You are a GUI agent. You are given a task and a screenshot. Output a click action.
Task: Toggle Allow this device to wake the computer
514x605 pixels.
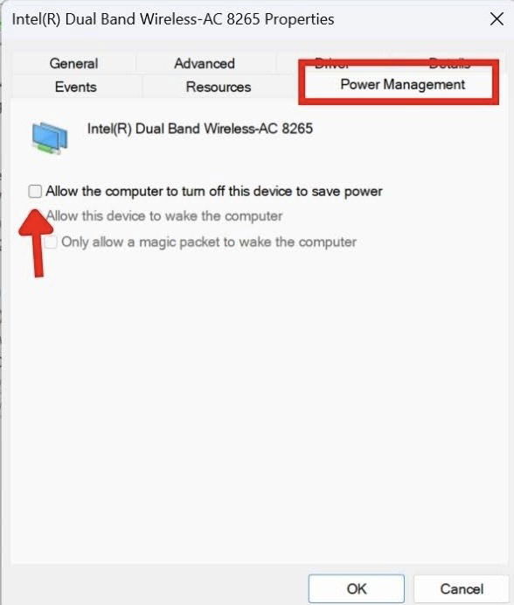click(x=164, y=216)
